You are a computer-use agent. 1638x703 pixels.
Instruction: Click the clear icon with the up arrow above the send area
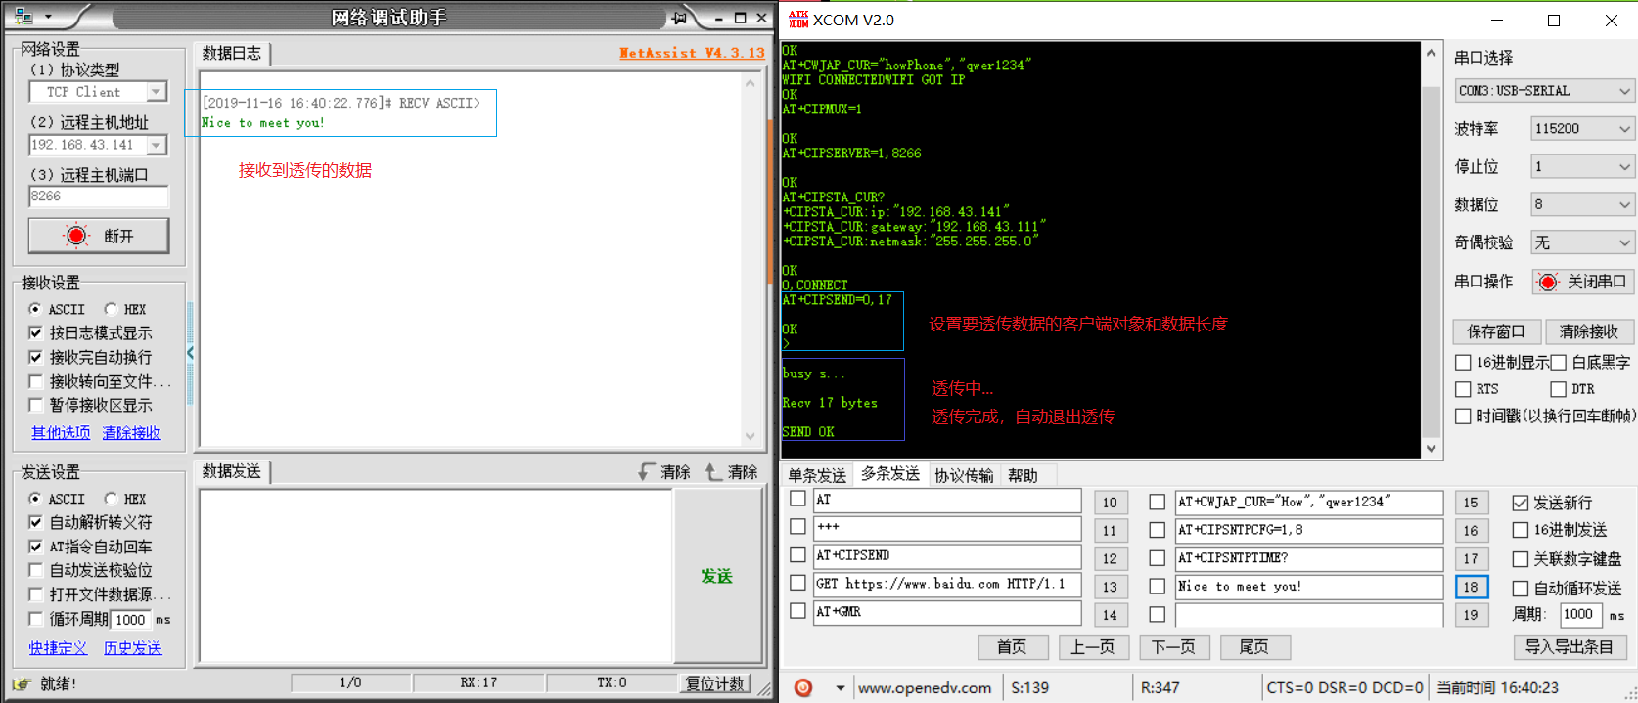713,472
